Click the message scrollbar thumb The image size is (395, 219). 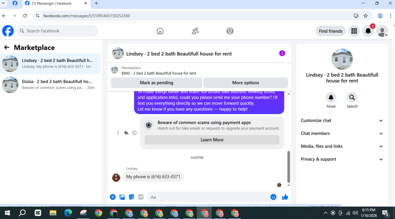click(x=289, y=167)
